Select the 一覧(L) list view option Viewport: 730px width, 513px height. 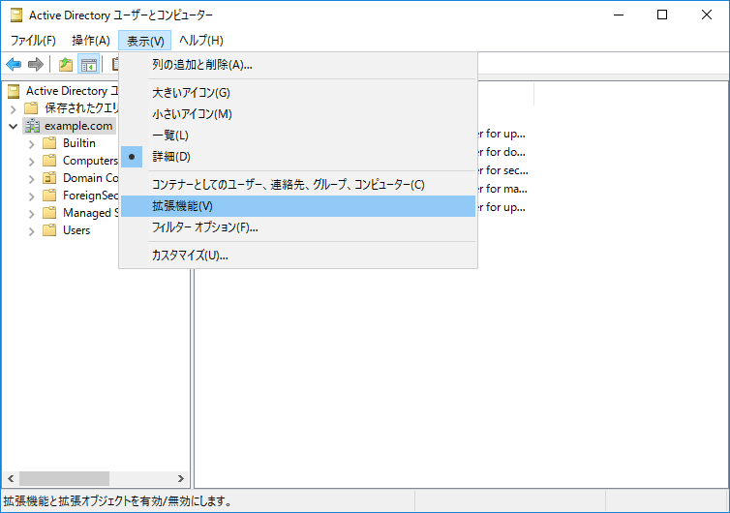(x=298, y=136)
